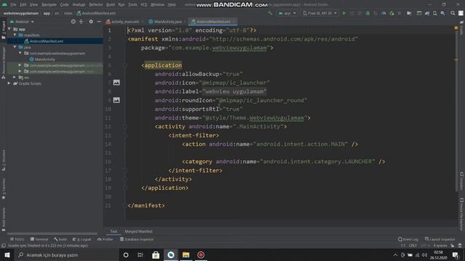Show hidden tray icons chevron on the taskbar
465x261 pixels.
pos(395,254)
